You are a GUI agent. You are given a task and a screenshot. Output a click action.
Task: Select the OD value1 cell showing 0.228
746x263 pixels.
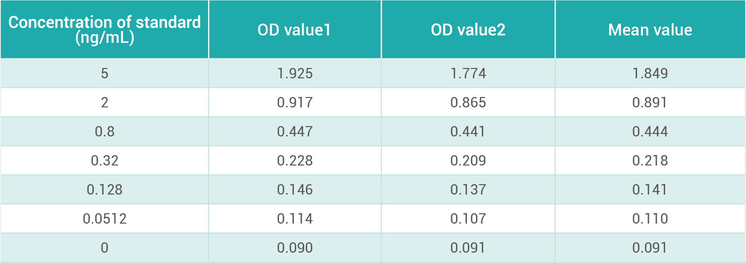pos(294,161)
